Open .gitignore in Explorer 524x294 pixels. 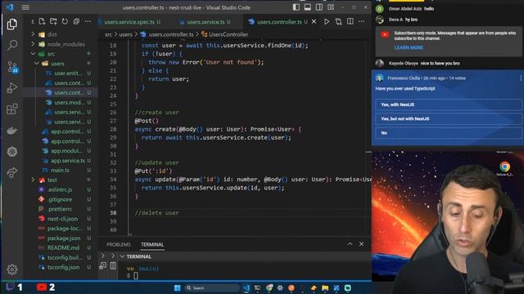[60, 199]
